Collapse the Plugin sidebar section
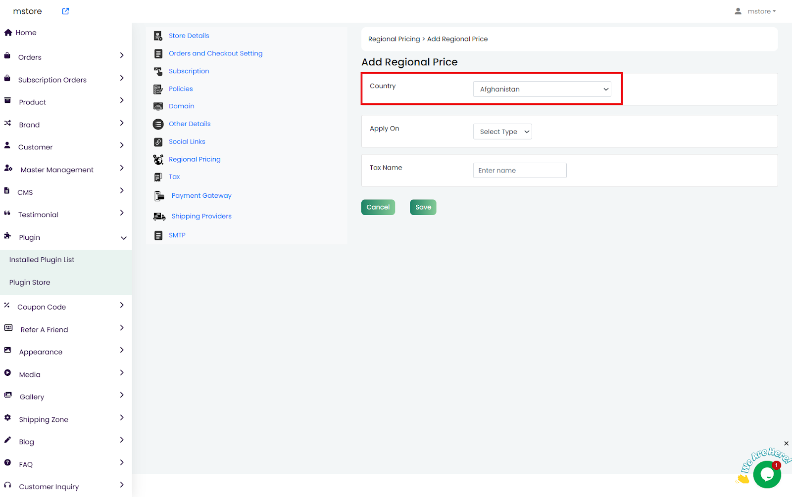The image size is (792, 497). [x=123, y=238]
